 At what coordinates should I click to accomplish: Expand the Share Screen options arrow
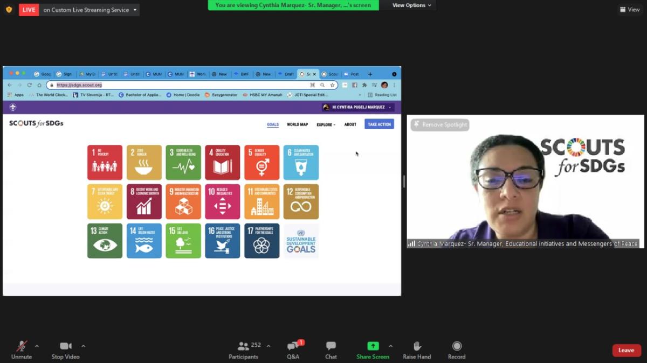click(390, 346)
